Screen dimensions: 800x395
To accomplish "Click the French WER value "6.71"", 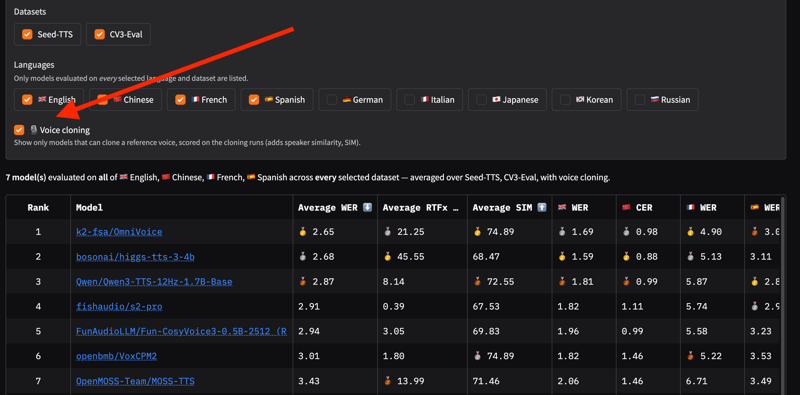I will [x=697, y=381].
